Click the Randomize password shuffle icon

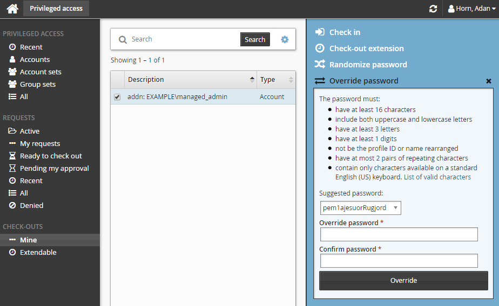[320, 65]
